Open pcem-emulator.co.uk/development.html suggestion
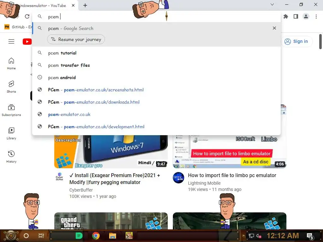 coord(156,127)
